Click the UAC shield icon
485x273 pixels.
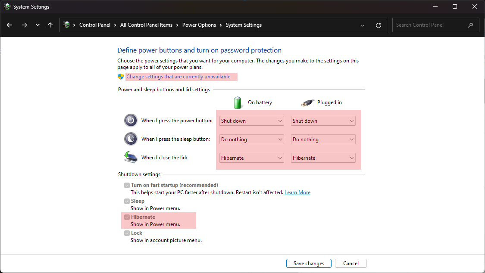tap(120, 76)
